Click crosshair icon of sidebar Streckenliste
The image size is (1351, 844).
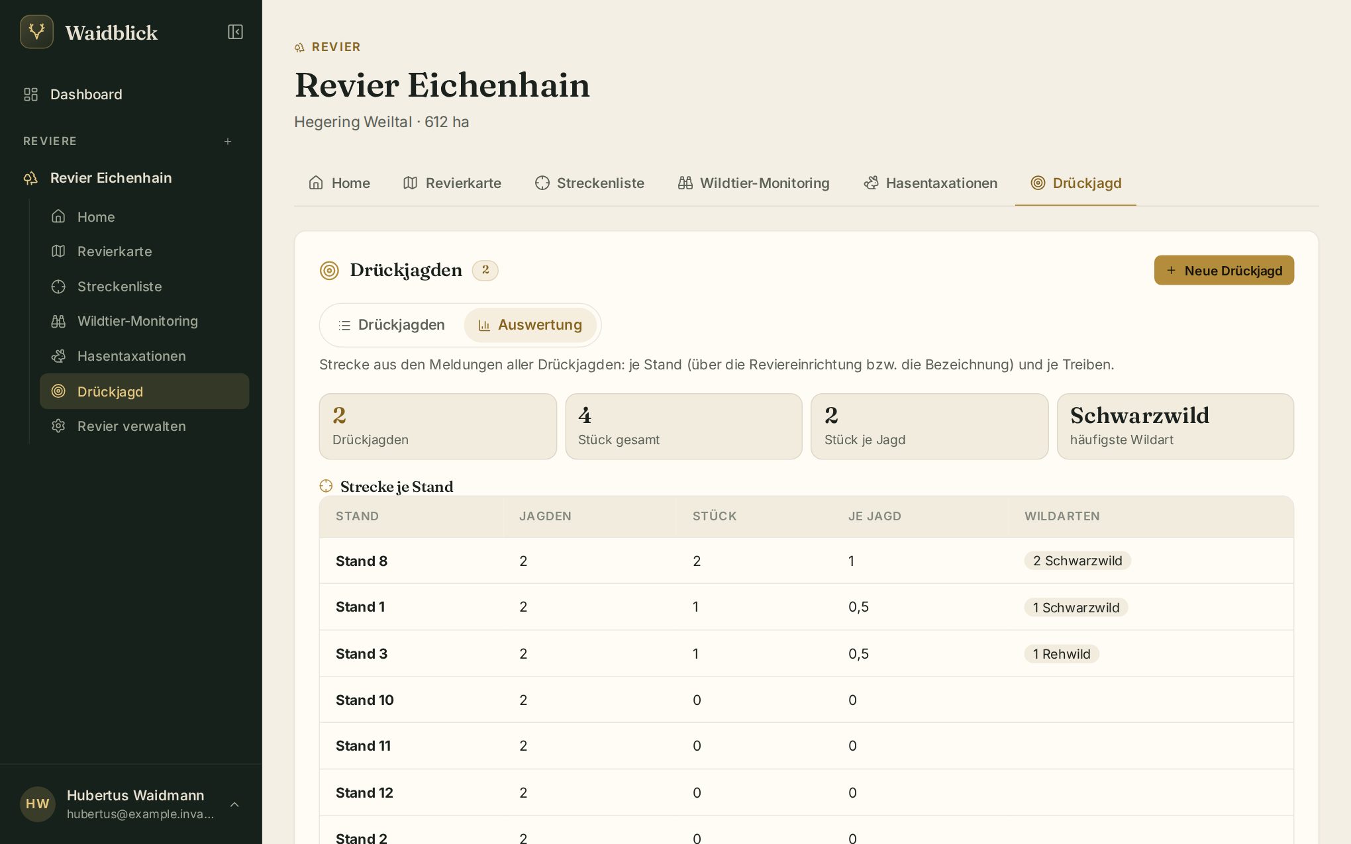(x=58, y=286)
